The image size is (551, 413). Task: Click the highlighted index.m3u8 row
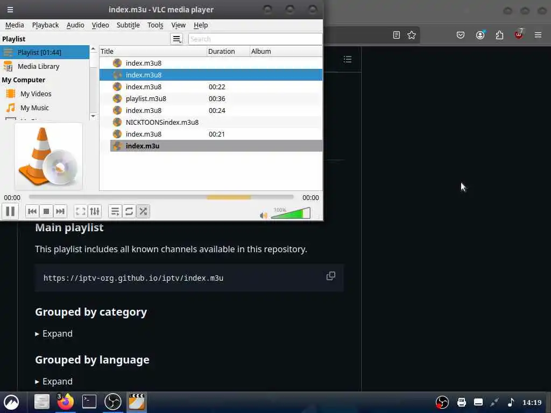(x=211, y=75)
